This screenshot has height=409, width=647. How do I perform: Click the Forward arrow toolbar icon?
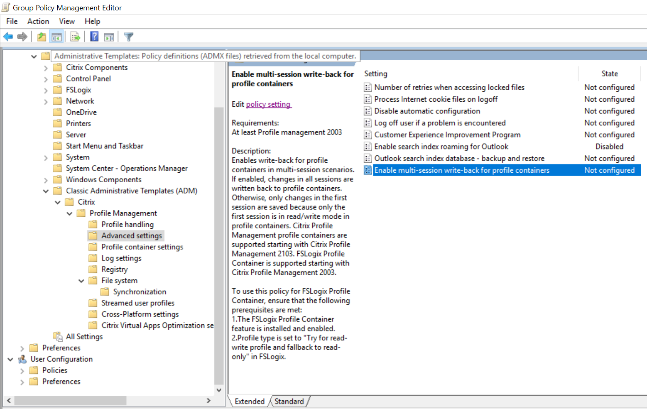22,37
